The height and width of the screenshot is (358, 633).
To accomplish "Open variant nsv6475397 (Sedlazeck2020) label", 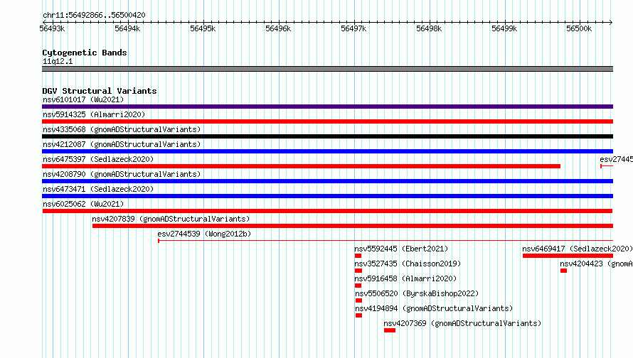I will 98,159.
